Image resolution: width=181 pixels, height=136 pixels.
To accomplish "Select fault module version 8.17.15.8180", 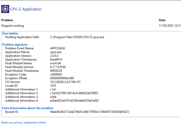I will tap(58, 67).
